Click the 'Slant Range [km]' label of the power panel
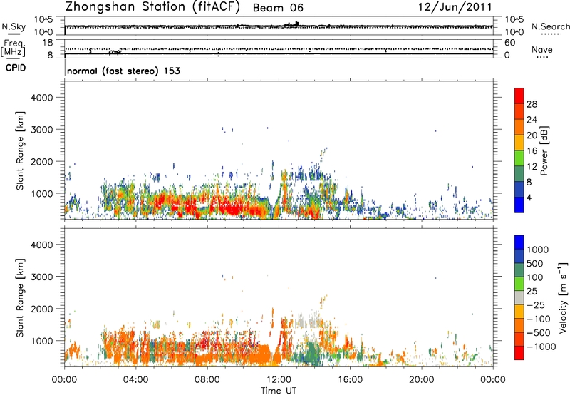Viewport: 570px width, 395px height. coord(20,150)
